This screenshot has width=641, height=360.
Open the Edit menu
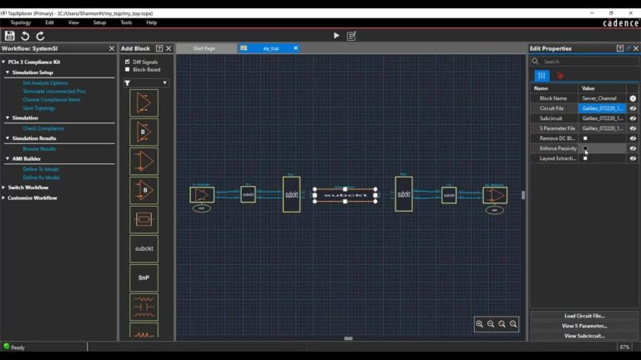tap(49, 22)
